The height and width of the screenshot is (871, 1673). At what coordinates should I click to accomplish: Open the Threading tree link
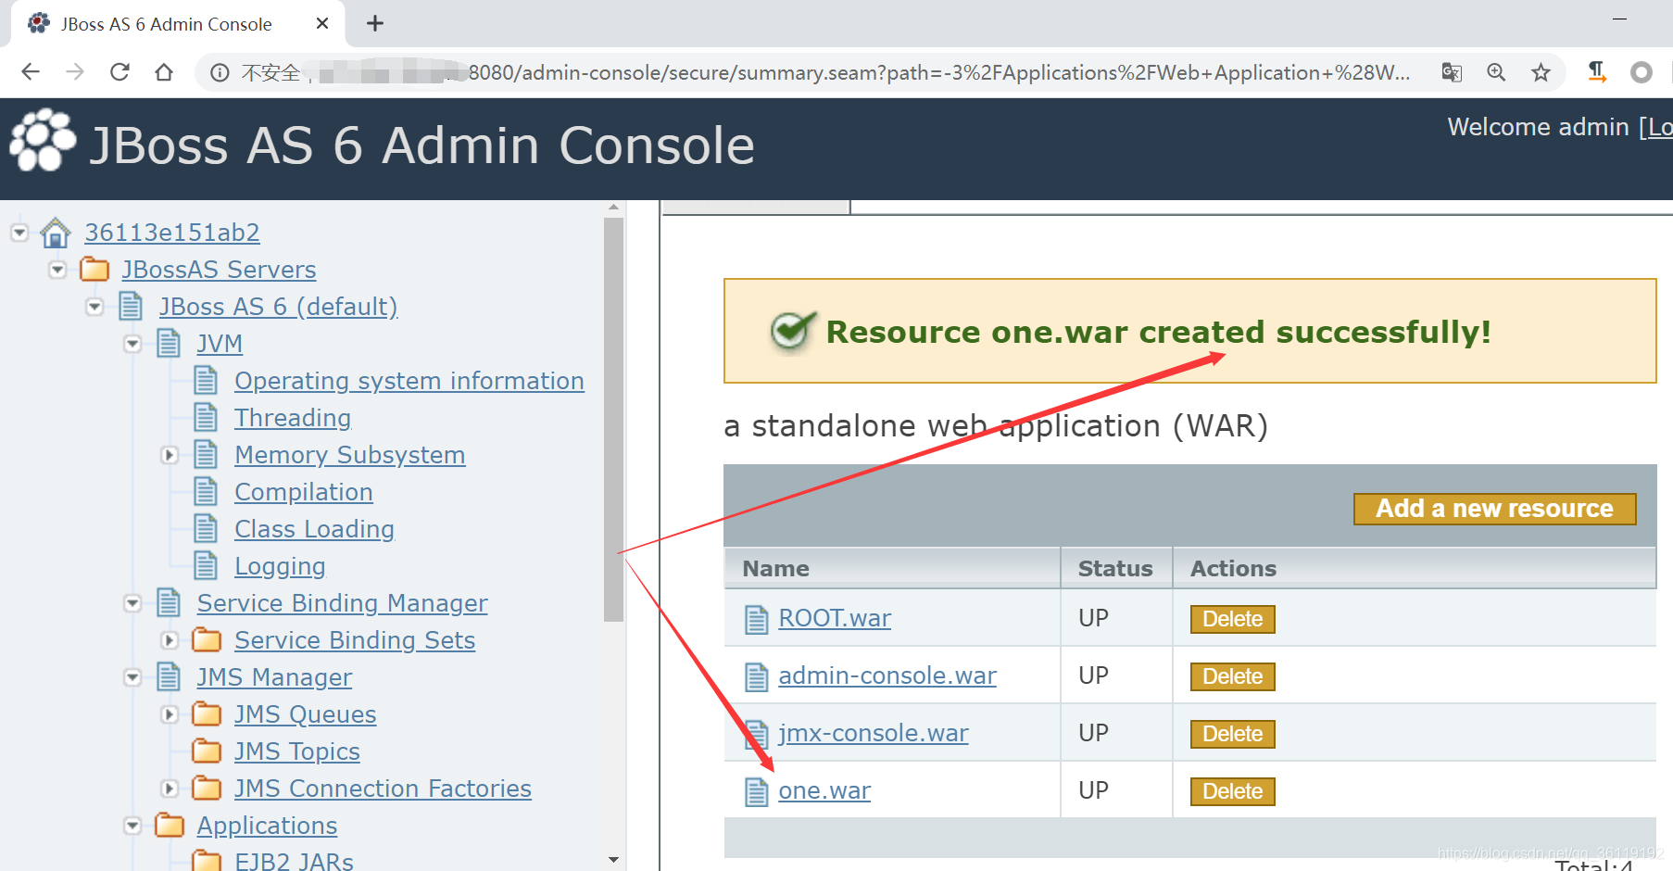pos(293,418)
